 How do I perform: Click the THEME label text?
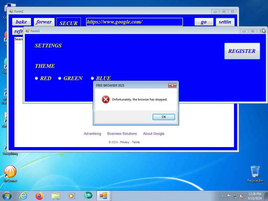coord(45,66)
